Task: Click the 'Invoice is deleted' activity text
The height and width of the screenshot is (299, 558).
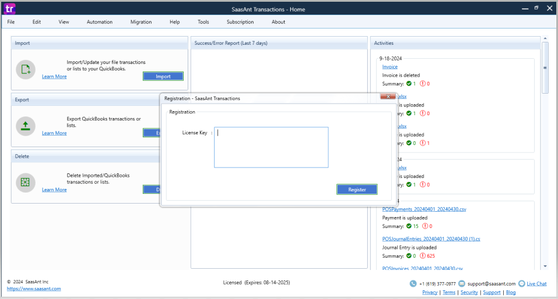Action: 401,75
